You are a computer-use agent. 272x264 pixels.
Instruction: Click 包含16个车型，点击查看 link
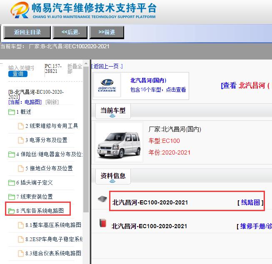pos(158,90)
